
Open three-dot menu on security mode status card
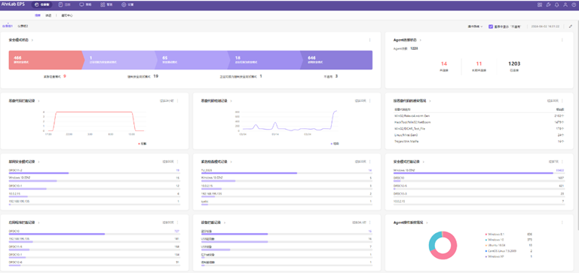369,40
